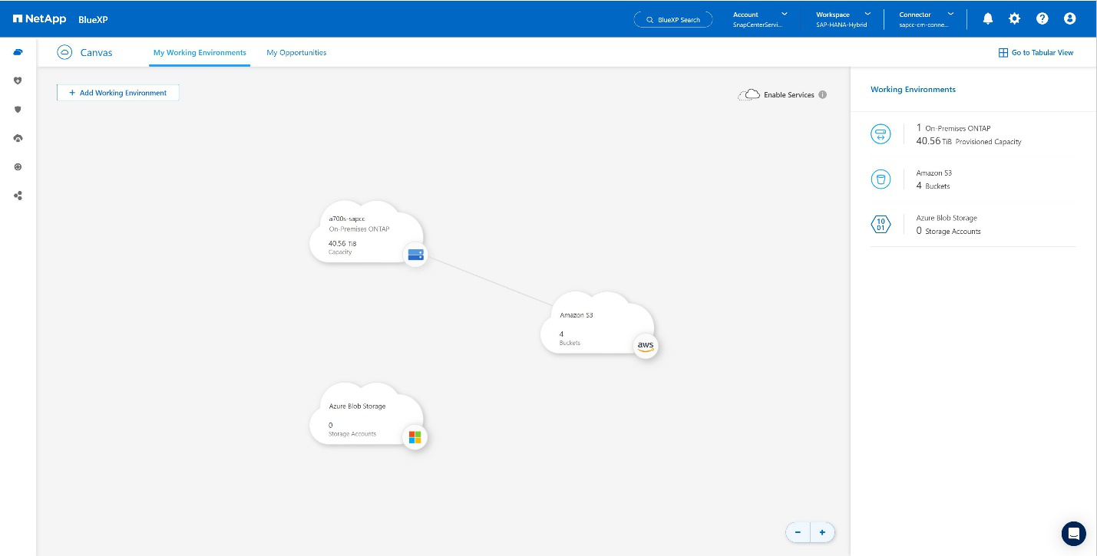The width and height of the screenshot is (1097, 556).
Task: Open the settings gear icon
Action: point(1015,18)
